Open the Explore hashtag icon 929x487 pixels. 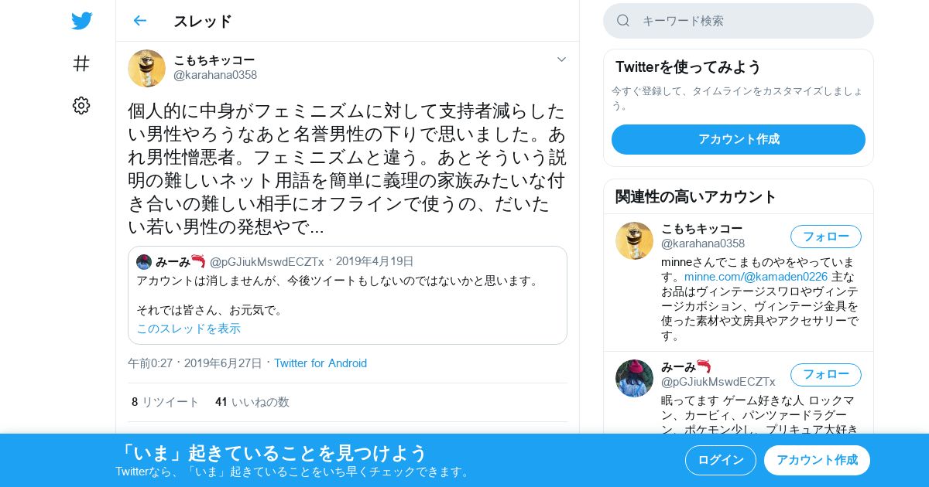click(x=81, y=63)
